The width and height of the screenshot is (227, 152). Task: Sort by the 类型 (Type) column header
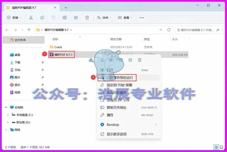point(147,39)
